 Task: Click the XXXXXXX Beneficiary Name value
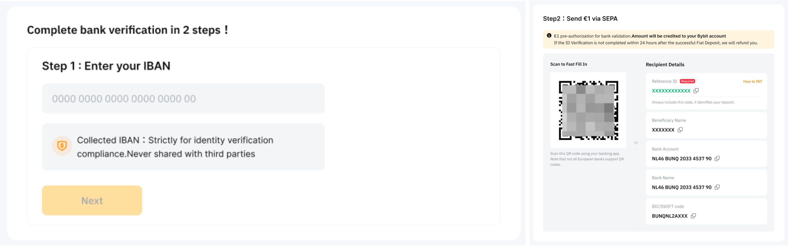663,130
